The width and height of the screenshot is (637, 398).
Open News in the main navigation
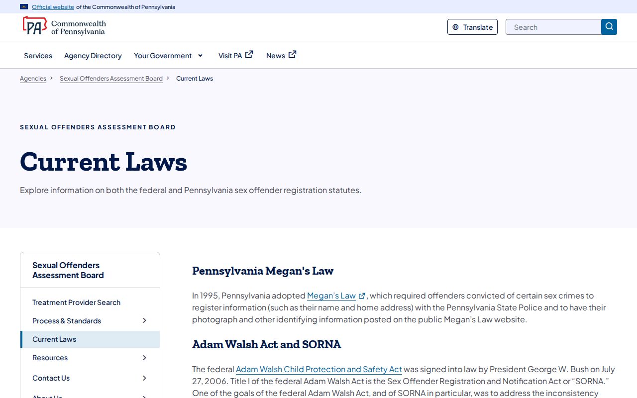pos(281,55)
